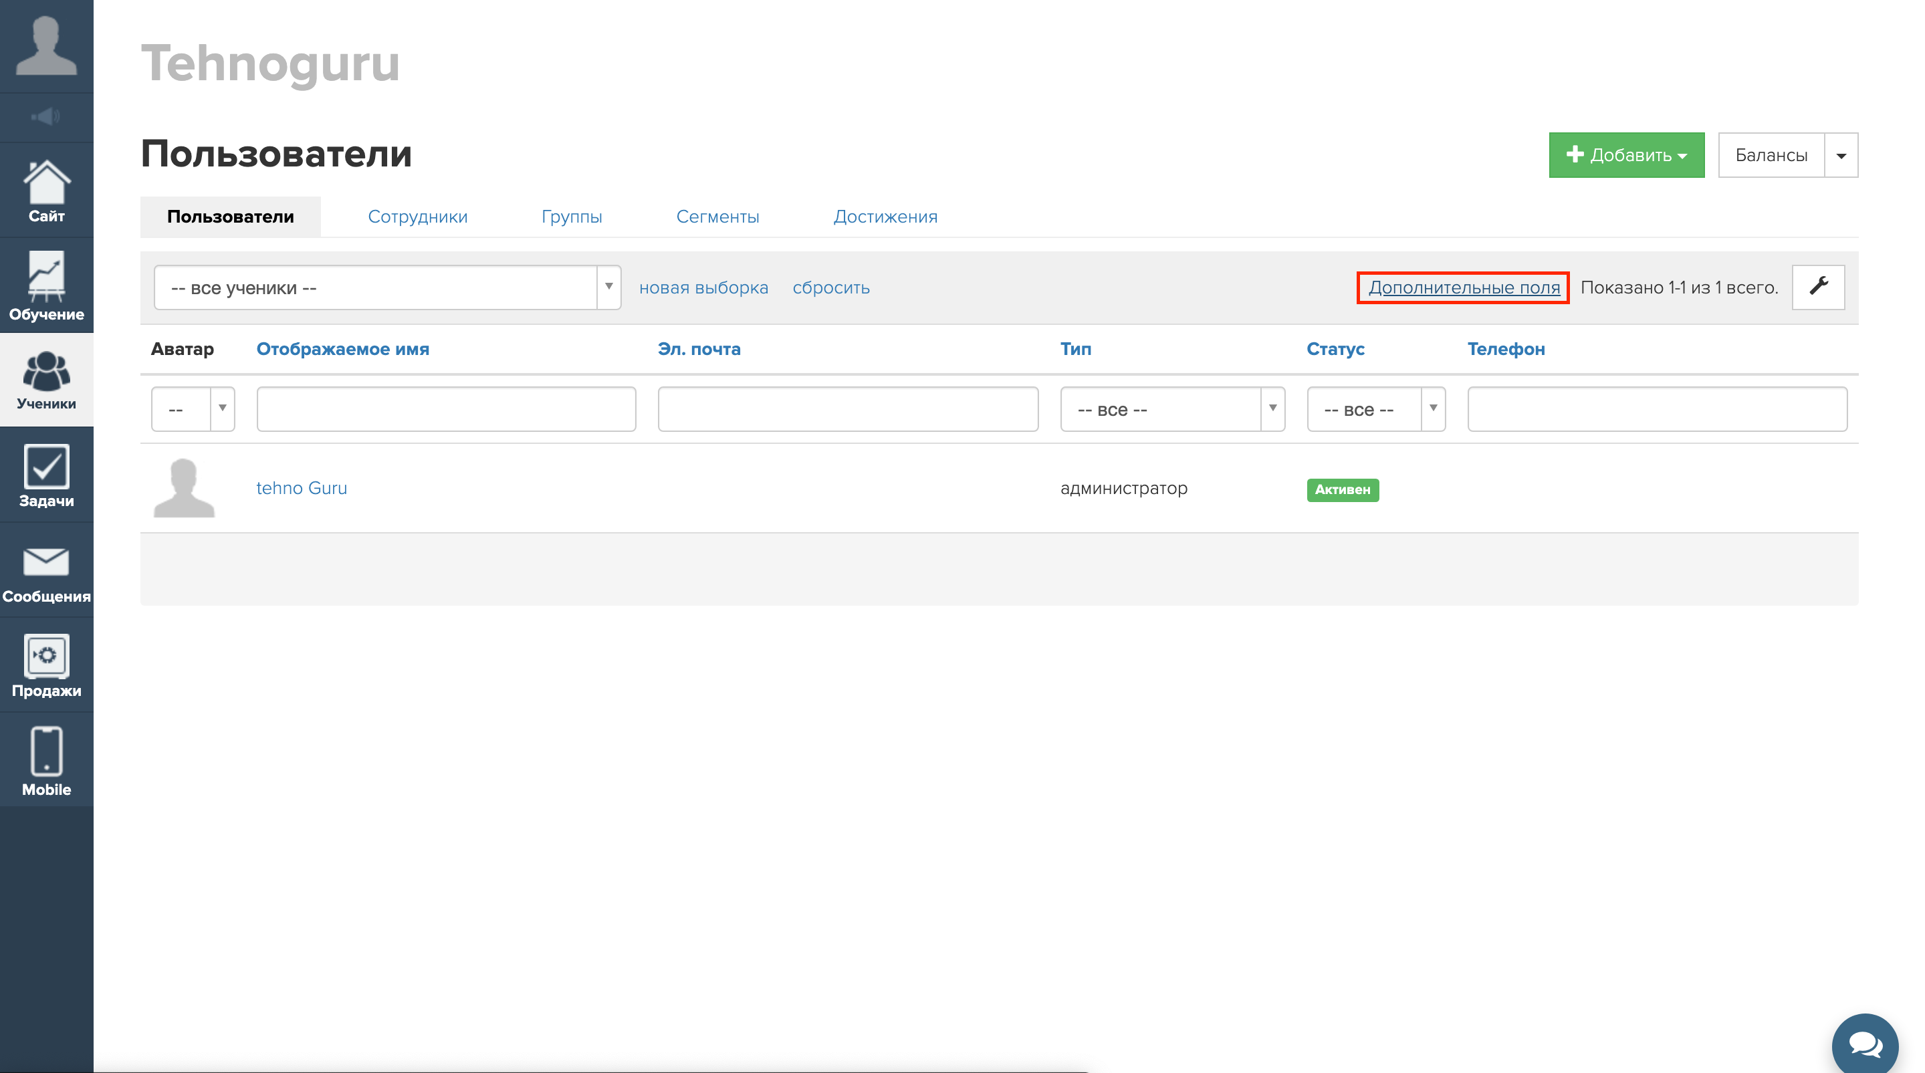Select the Ученики sidebar item
Image resolution: width=1925 pixels, height=1073 pixels.
46,380
